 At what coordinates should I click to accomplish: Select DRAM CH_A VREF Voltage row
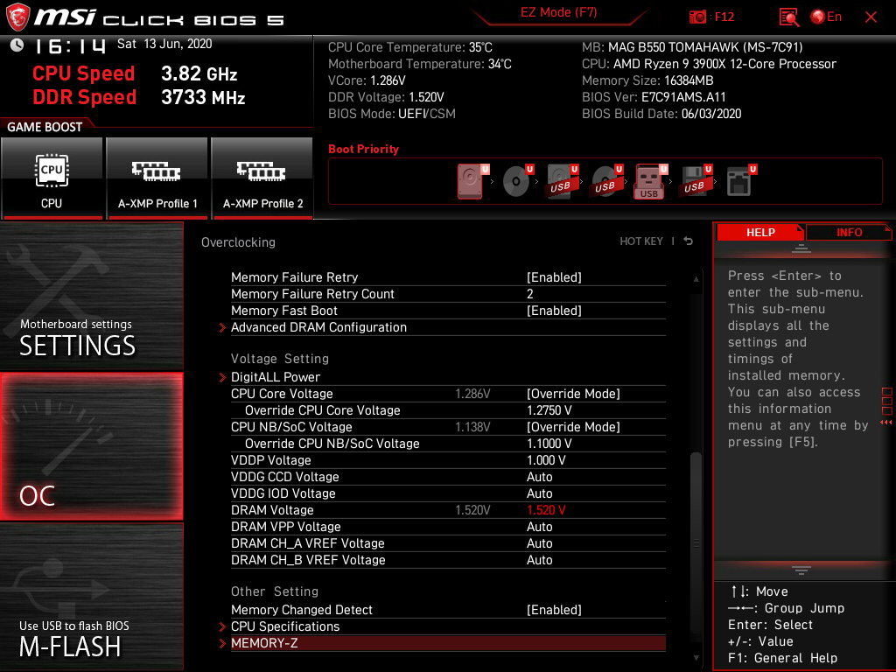(x=448, y=543)
